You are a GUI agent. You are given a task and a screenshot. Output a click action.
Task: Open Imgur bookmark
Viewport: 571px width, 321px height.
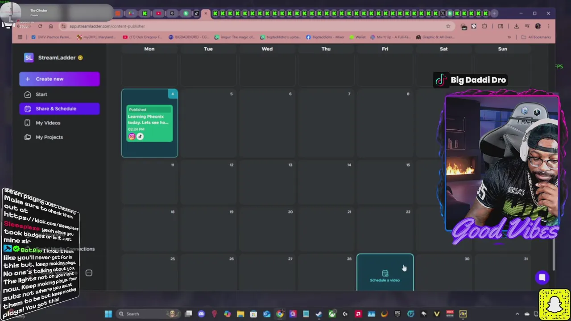[235, 37]
